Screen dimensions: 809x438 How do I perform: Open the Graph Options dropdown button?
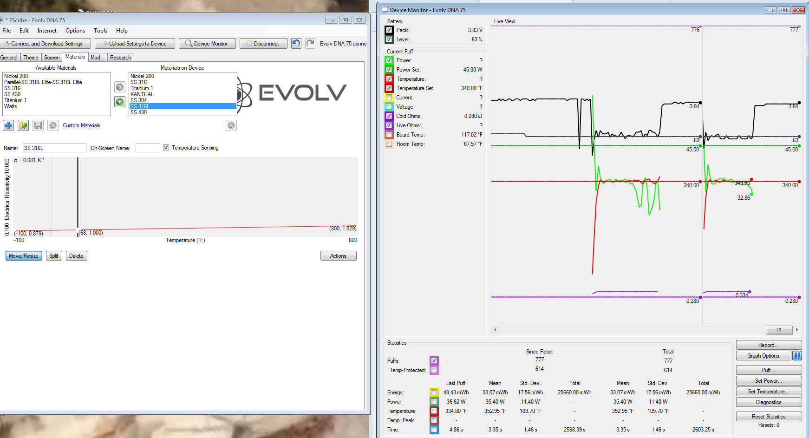763,356
